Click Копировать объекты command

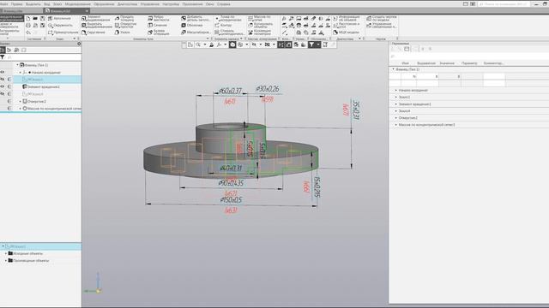coord(261,25)
